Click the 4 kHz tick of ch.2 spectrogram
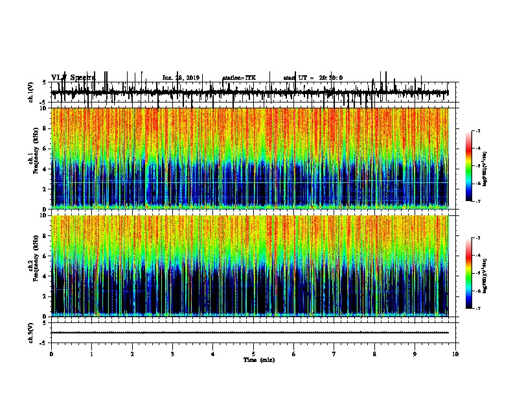Viewport: 513px width, 397px height. pyautogui.click(x=45, y=276)
